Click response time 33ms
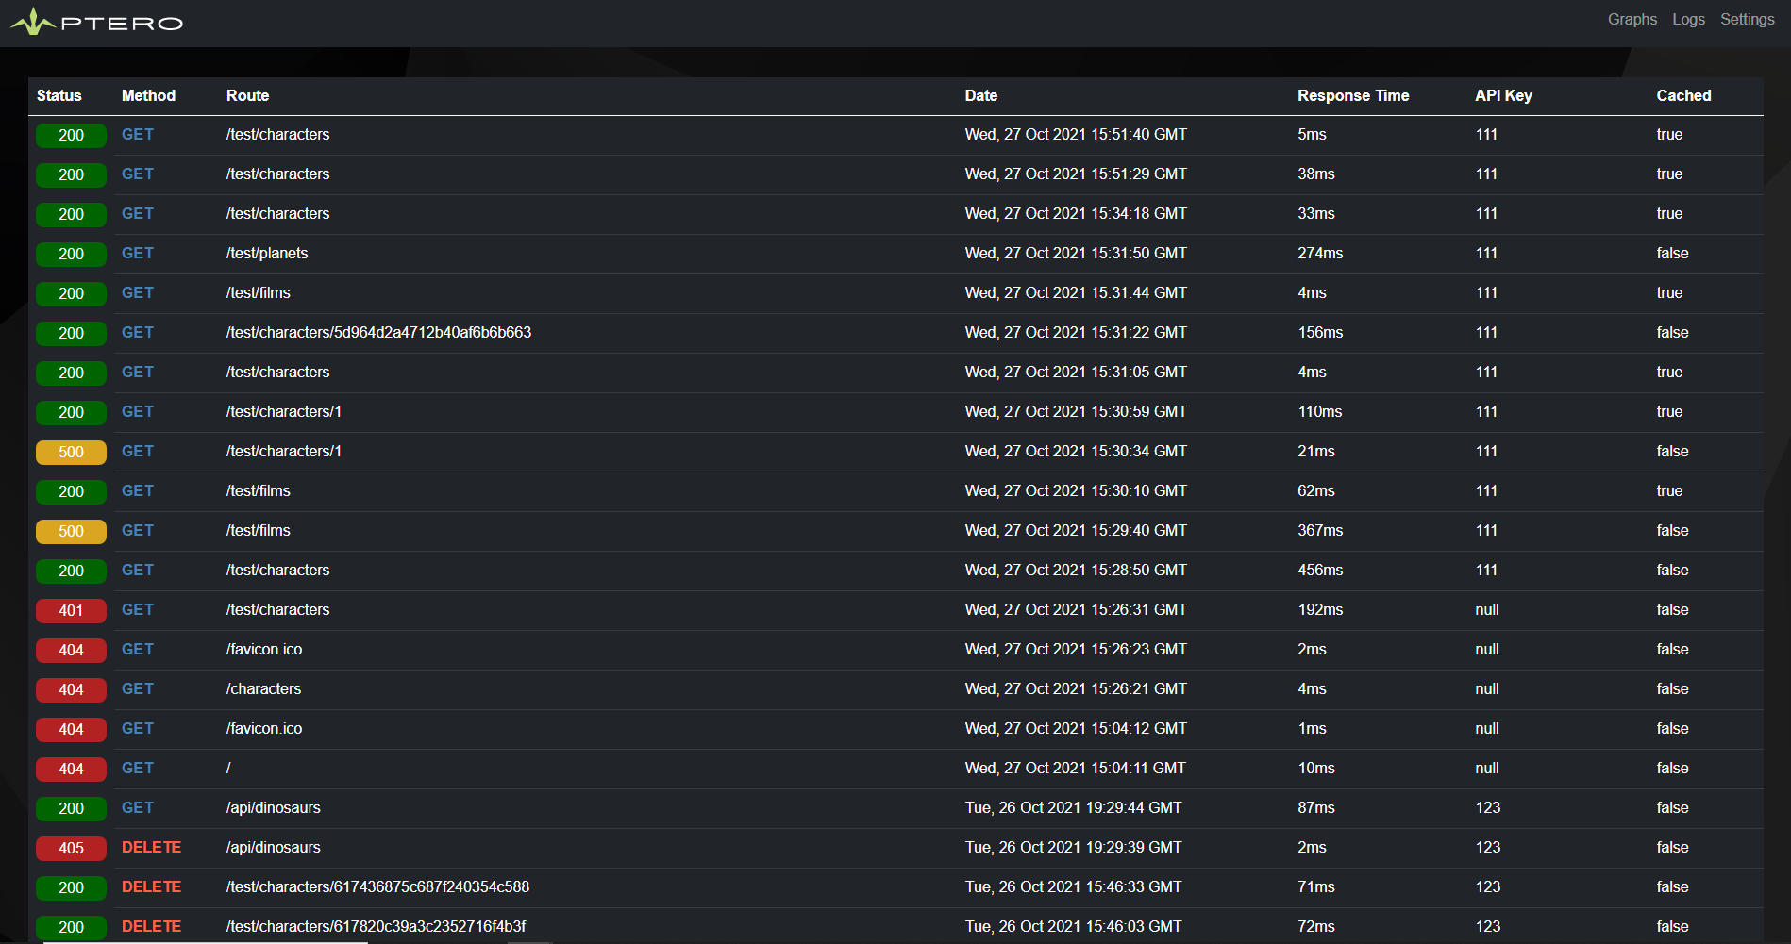 pos(1316,213)
